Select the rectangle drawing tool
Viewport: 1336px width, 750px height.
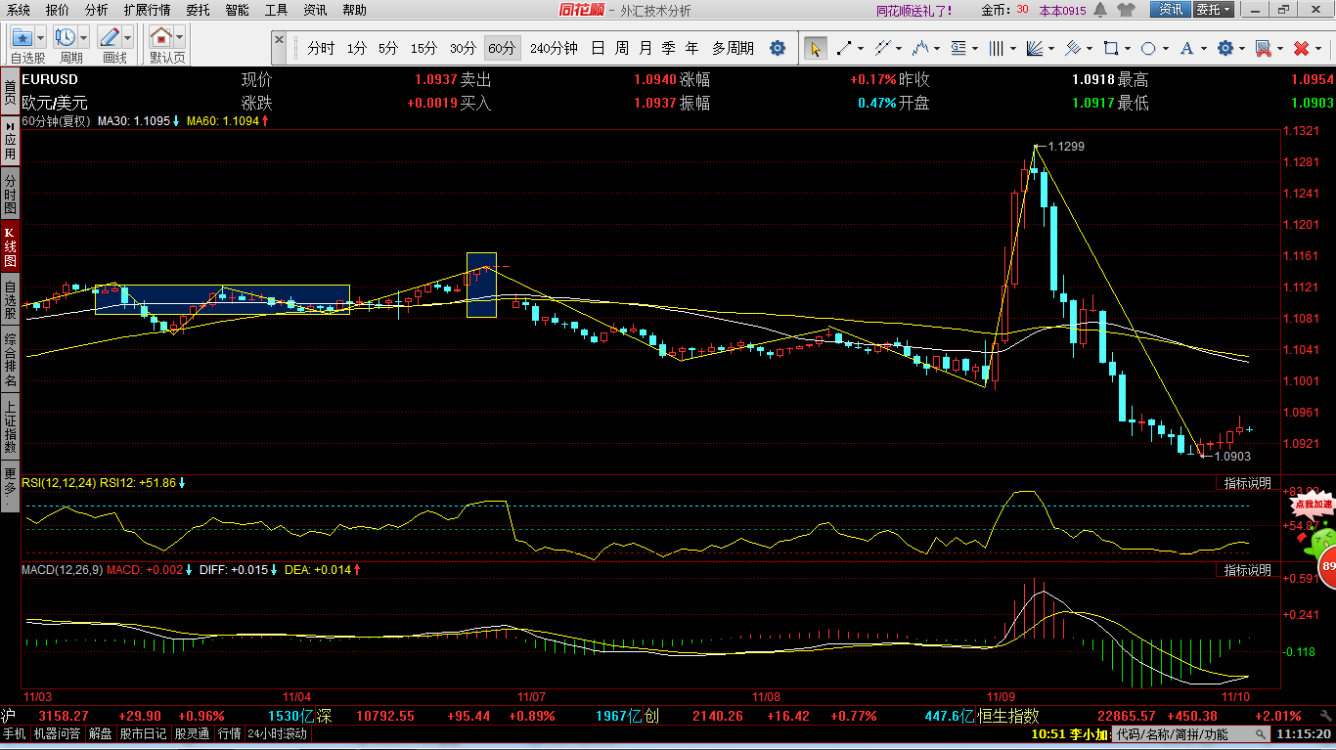(1111, 48)
